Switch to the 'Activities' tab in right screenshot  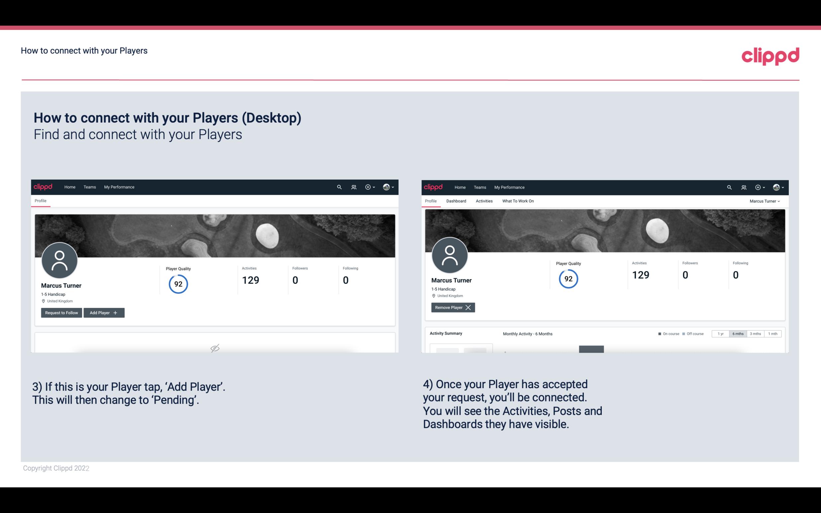click(484, 201)
